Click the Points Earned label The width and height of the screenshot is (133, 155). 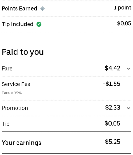point(19,8)
